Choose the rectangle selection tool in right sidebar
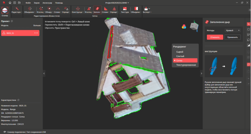The width and height of the screenshot is (251, 134). (x=249, y=29)
